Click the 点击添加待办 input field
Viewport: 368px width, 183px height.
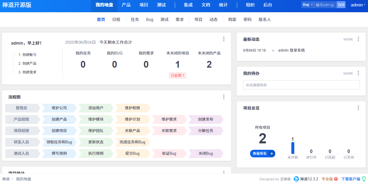click(x=301, y=85)
